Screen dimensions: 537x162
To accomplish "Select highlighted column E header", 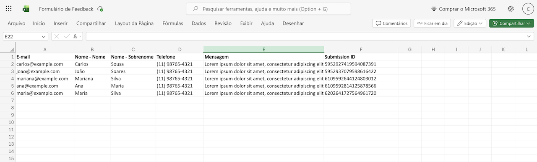I will click(x=264, y=50).
